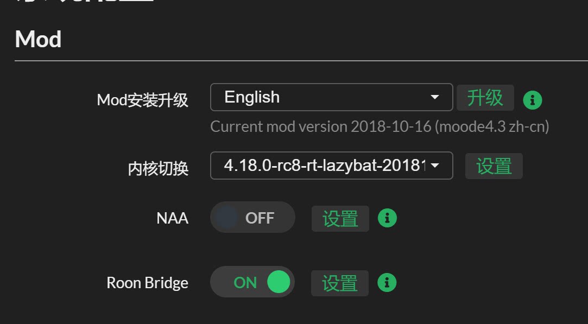
Task: Enable the NAA toggle switch
Action: pyautogui.click(x=252, y=218)
